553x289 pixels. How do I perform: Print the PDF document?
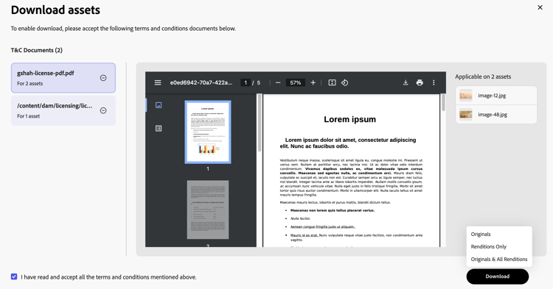pyautogui.click(x=420, y=82)
